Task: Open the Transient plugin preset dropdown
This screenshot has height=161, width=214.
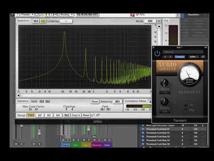Action: coord(183,52)
